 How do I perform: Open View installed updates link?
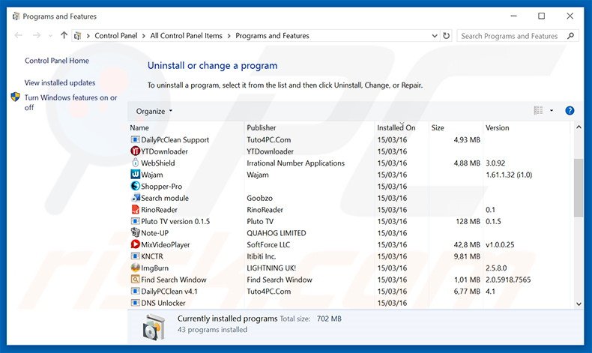click(x=60, y=82)
